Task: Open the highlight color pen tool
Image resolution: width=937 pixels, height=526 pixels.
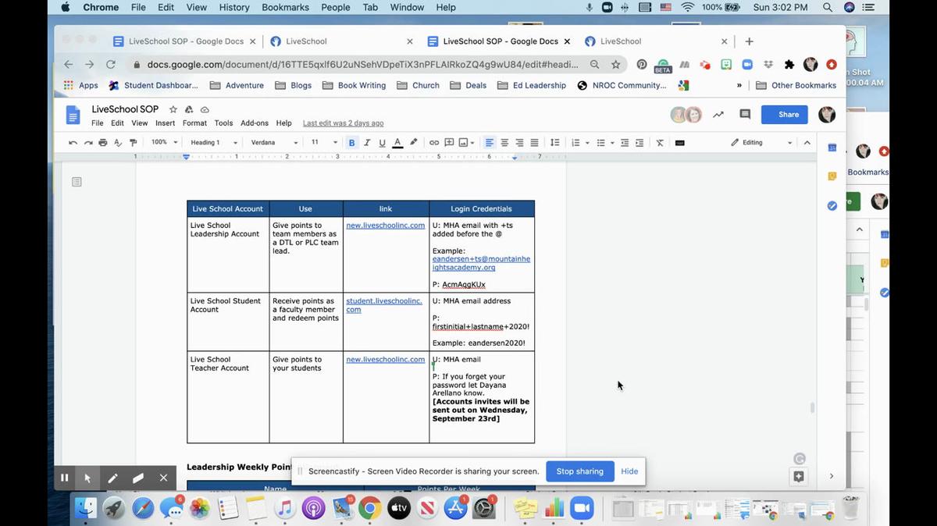Action: click(x=414, y=143)
